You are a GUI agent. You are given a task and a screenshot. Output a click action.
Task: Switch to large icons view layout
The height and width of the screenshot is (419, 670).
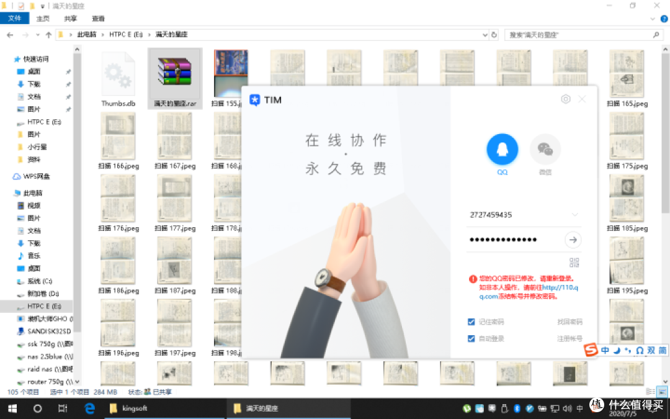click(662, 392)
